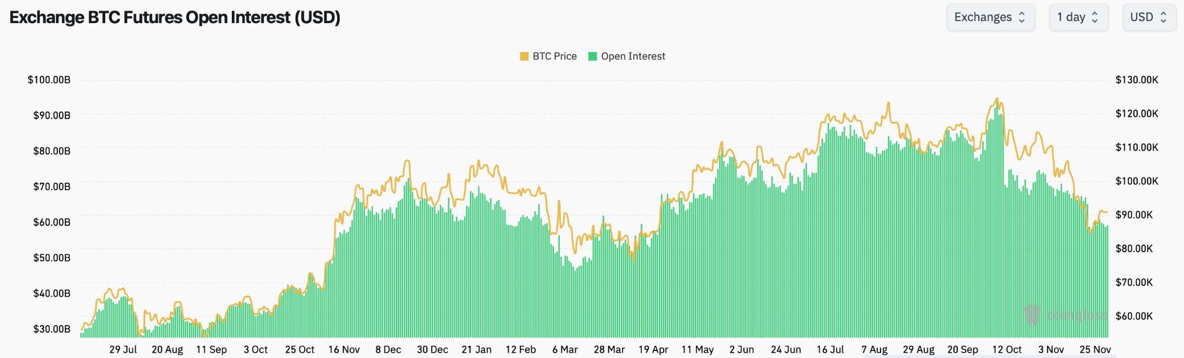
Task: Click the 12 Oct date label
Action: pos(1007,350)
